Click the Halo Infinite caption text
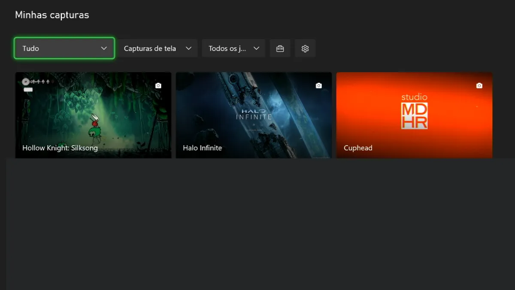 tap(202, 148)
